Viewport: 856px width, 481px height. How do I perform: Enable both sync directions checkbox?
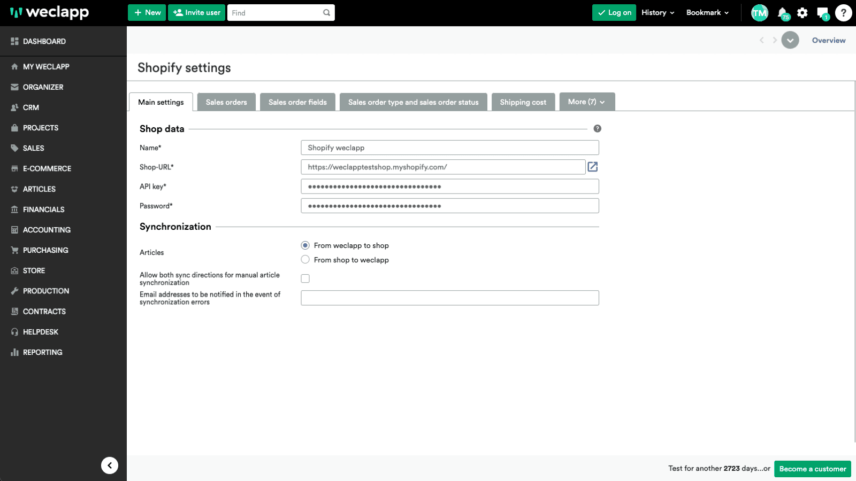(305, 278)
